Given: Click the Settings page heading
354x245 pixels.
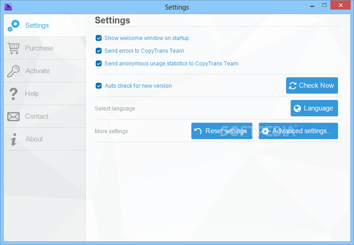Looking at the screenshot, I should click(113, 20).
